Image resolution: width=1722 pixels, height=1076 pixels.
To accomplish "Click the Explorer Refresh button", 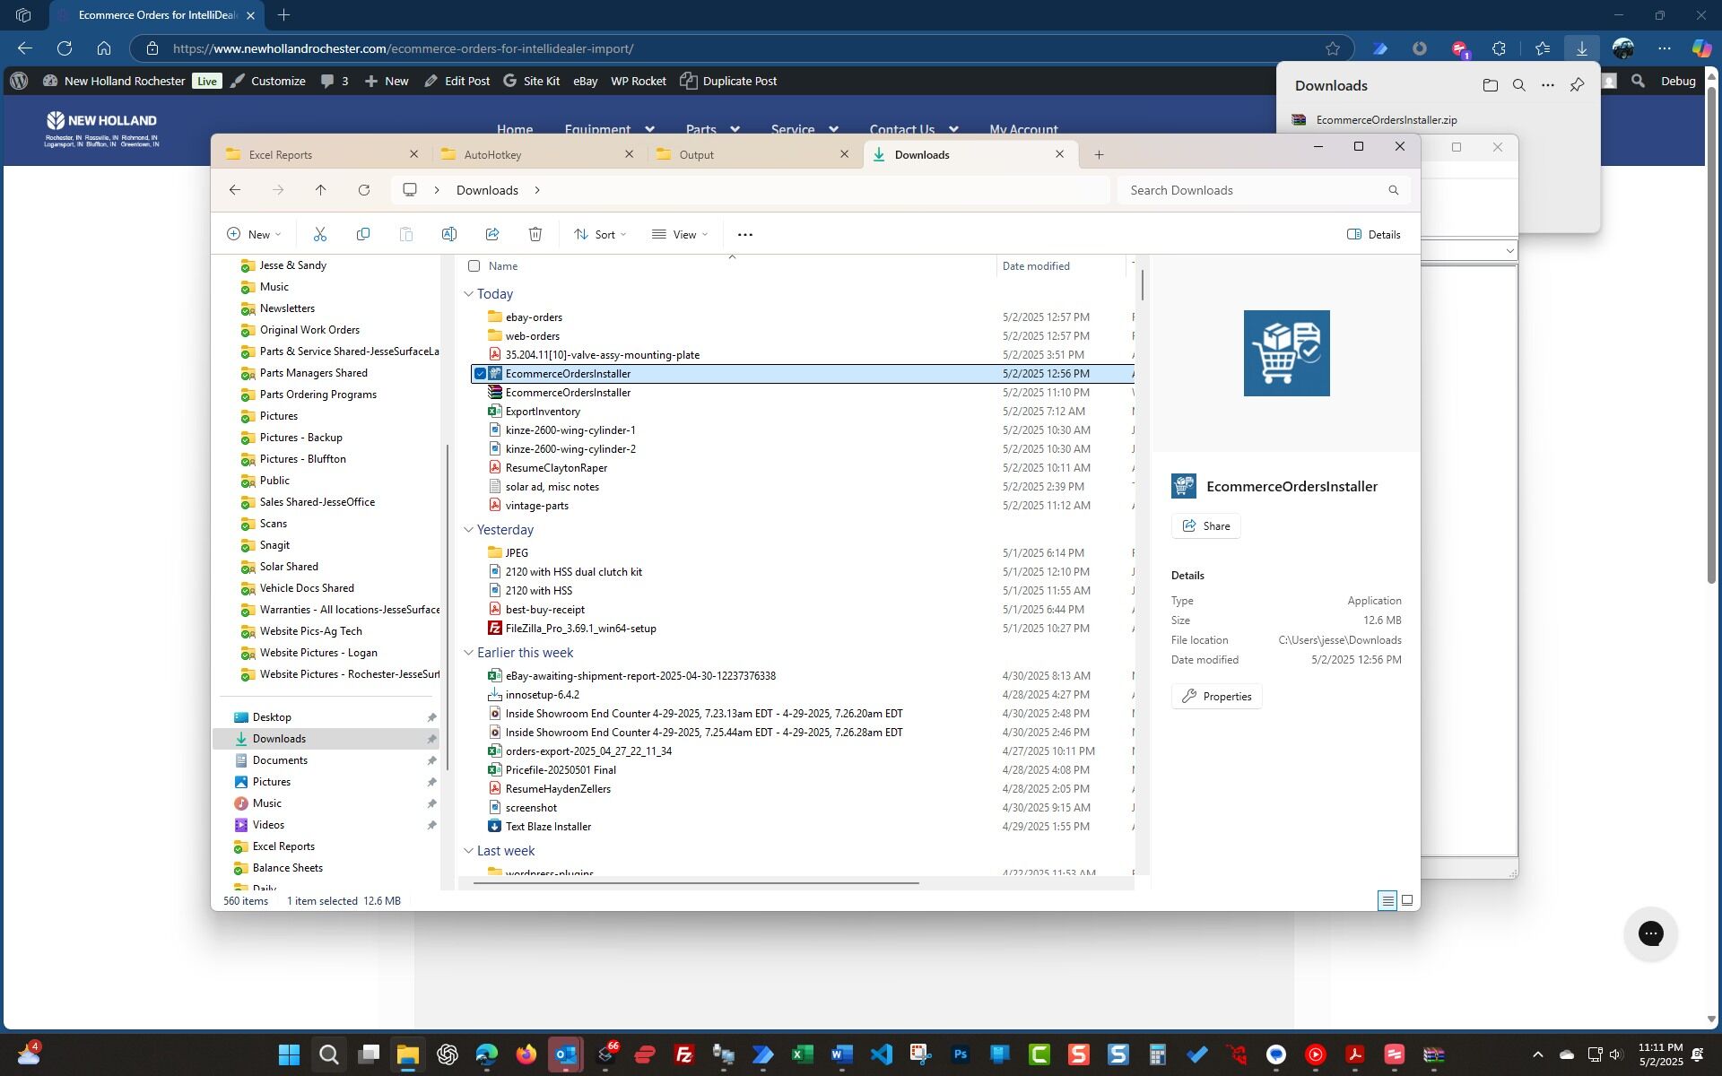I will (364, 190).
